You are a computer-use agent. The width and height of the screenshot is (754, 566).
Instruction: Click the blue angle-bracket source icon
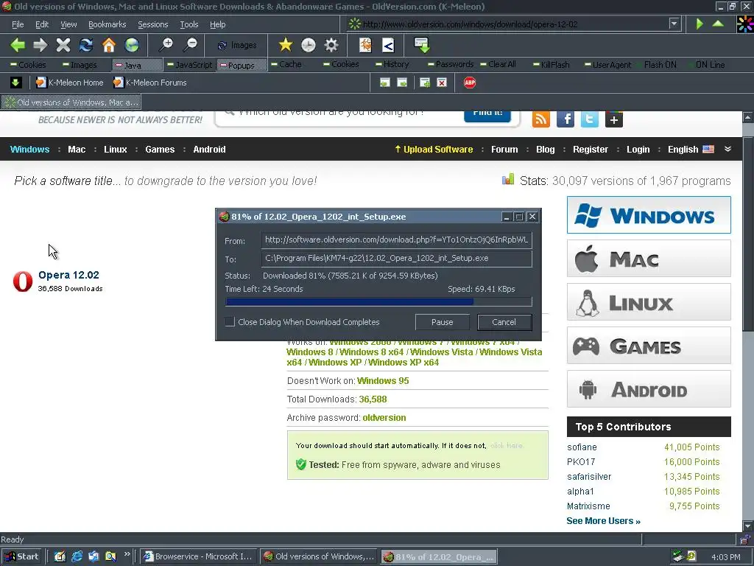pyautogui.click(x=388, y=45)
